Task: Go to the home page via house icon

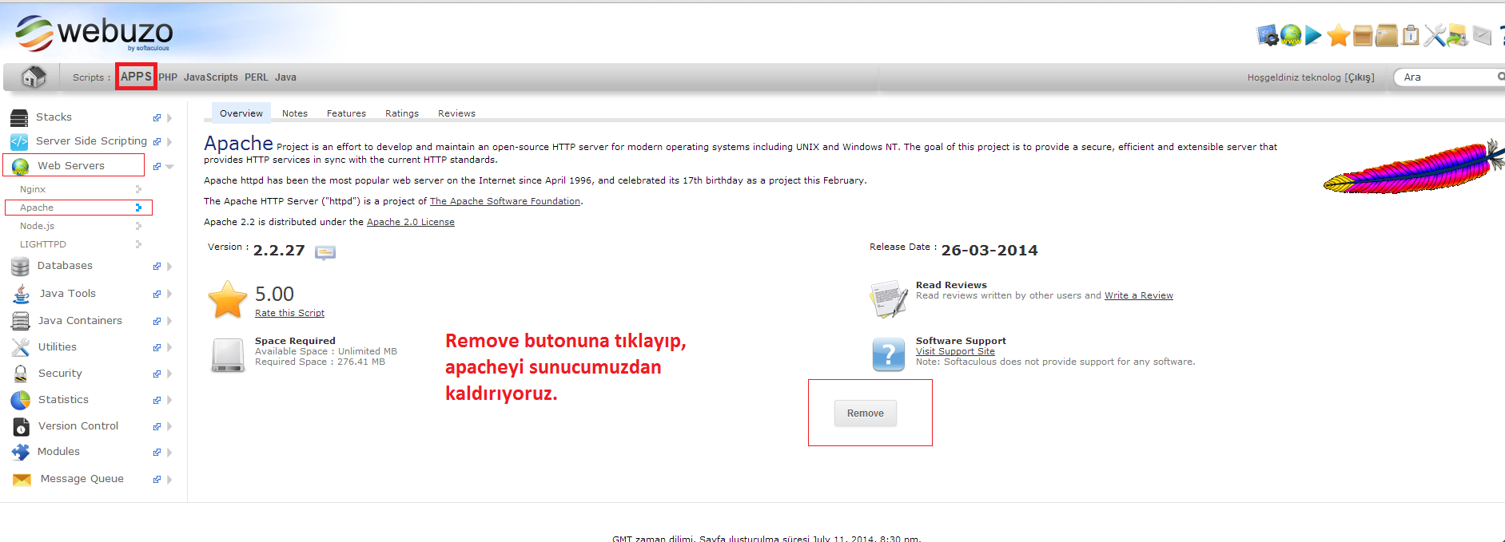Action: 33,77
